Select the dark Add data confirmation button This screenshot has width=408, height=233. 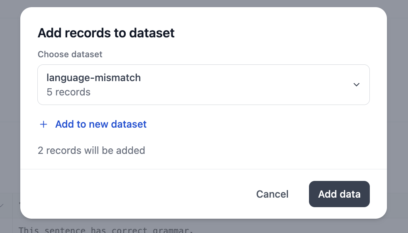point(339,194)
